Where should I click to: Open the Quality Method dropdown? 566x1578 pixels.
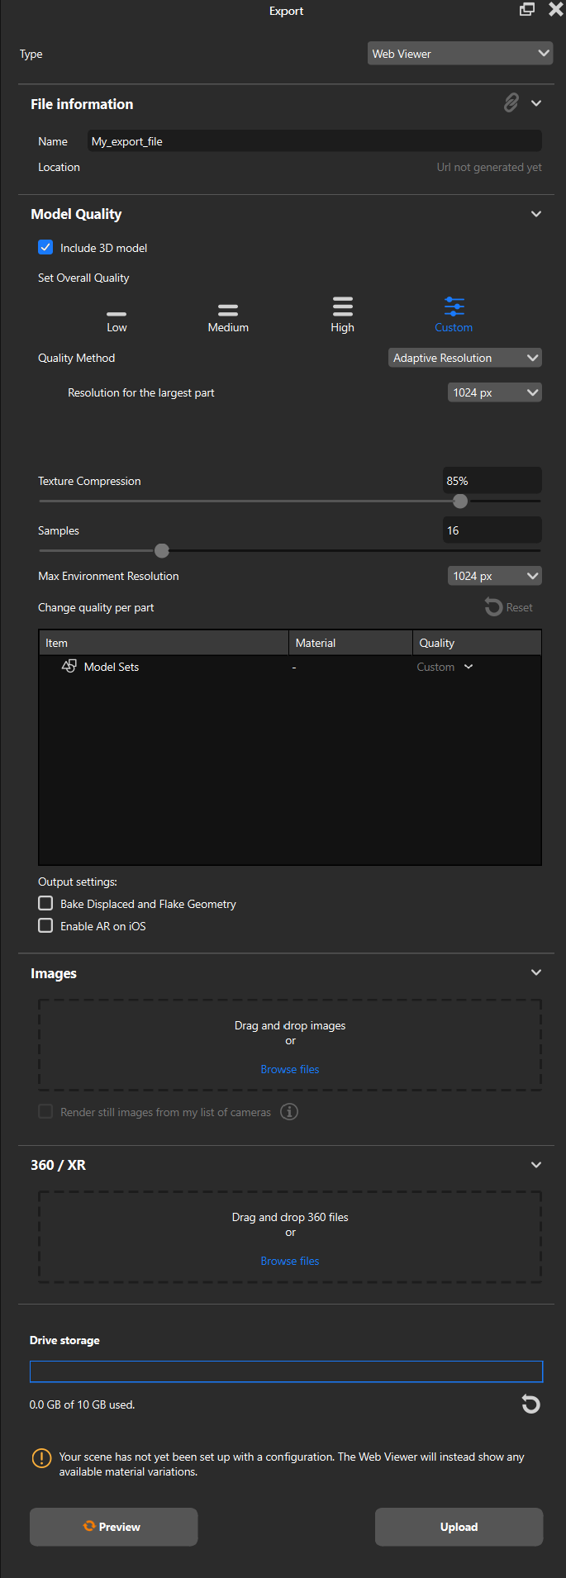click(x=464, y=358)
